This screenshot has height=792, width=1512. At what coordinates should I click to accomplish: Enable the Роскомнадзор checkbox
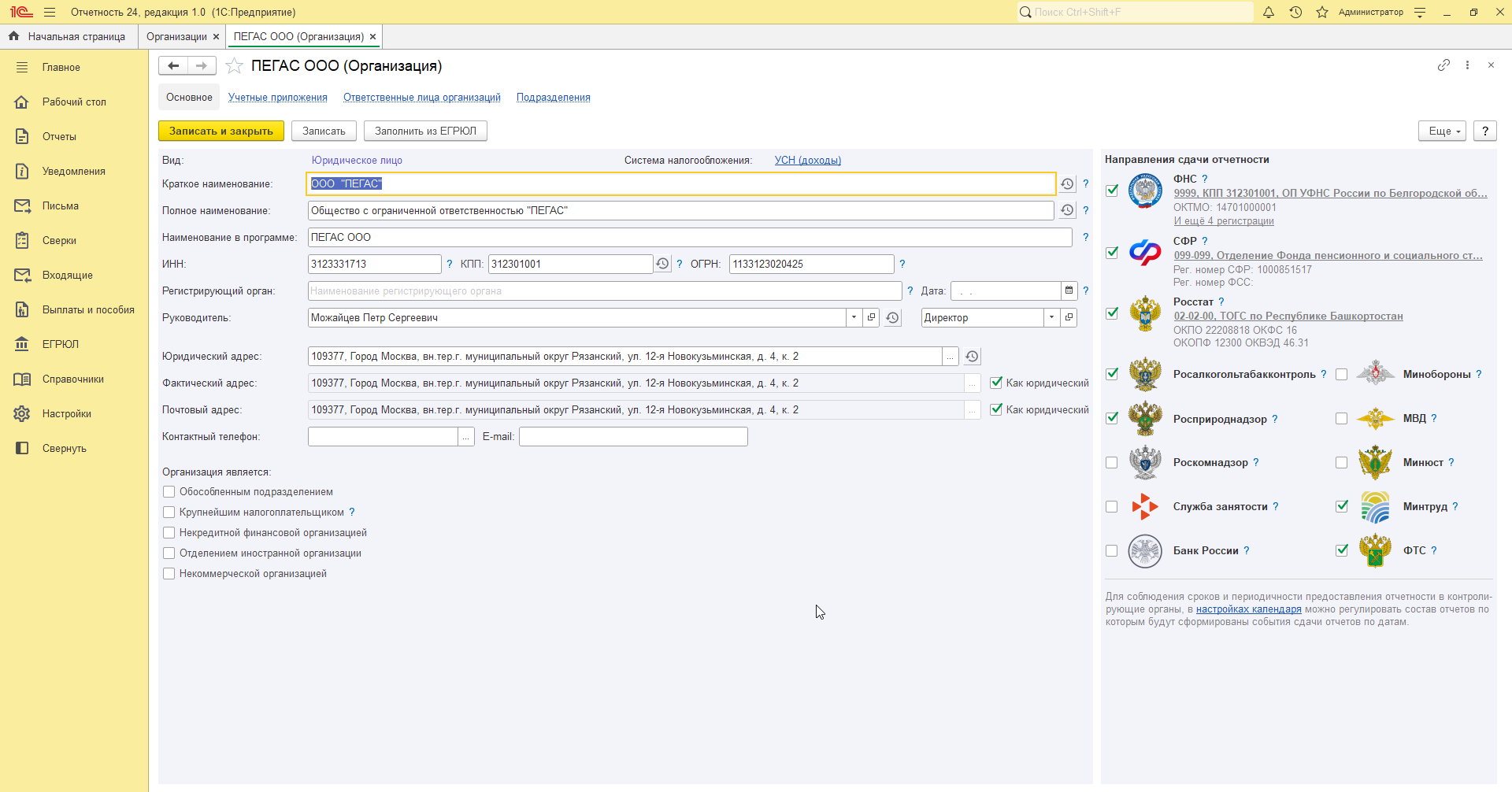(x=1112, y=463)
